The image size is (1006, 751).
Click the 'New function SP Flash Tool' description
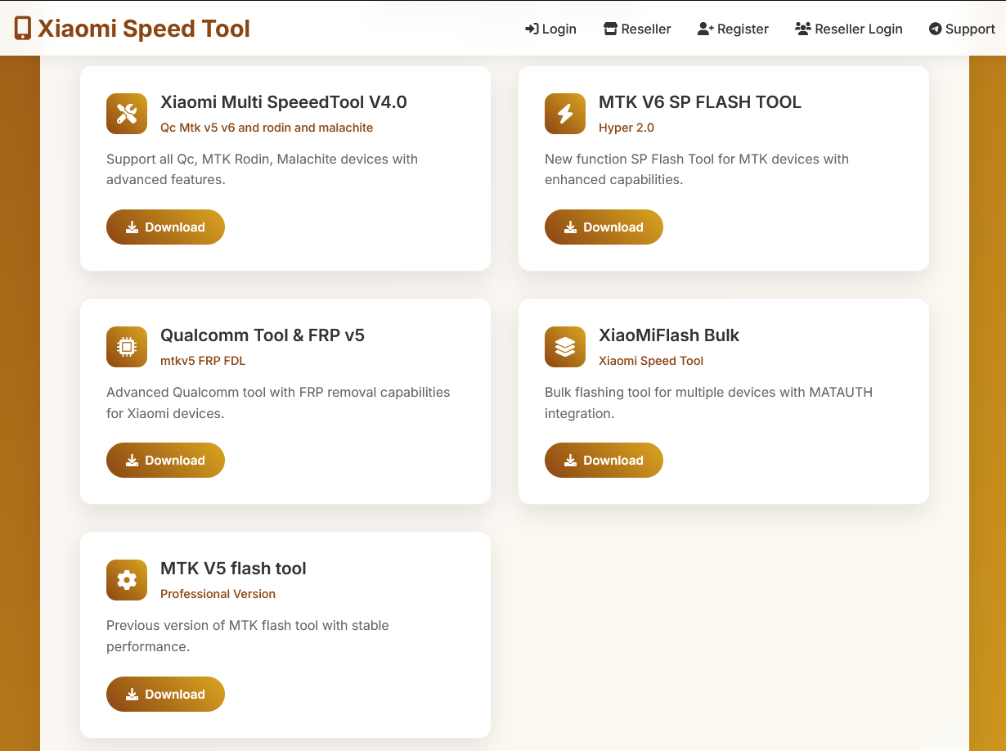697,169
